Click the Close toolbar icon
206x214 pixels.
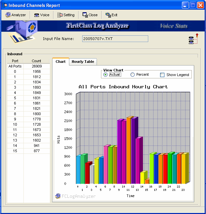[85, 15]
